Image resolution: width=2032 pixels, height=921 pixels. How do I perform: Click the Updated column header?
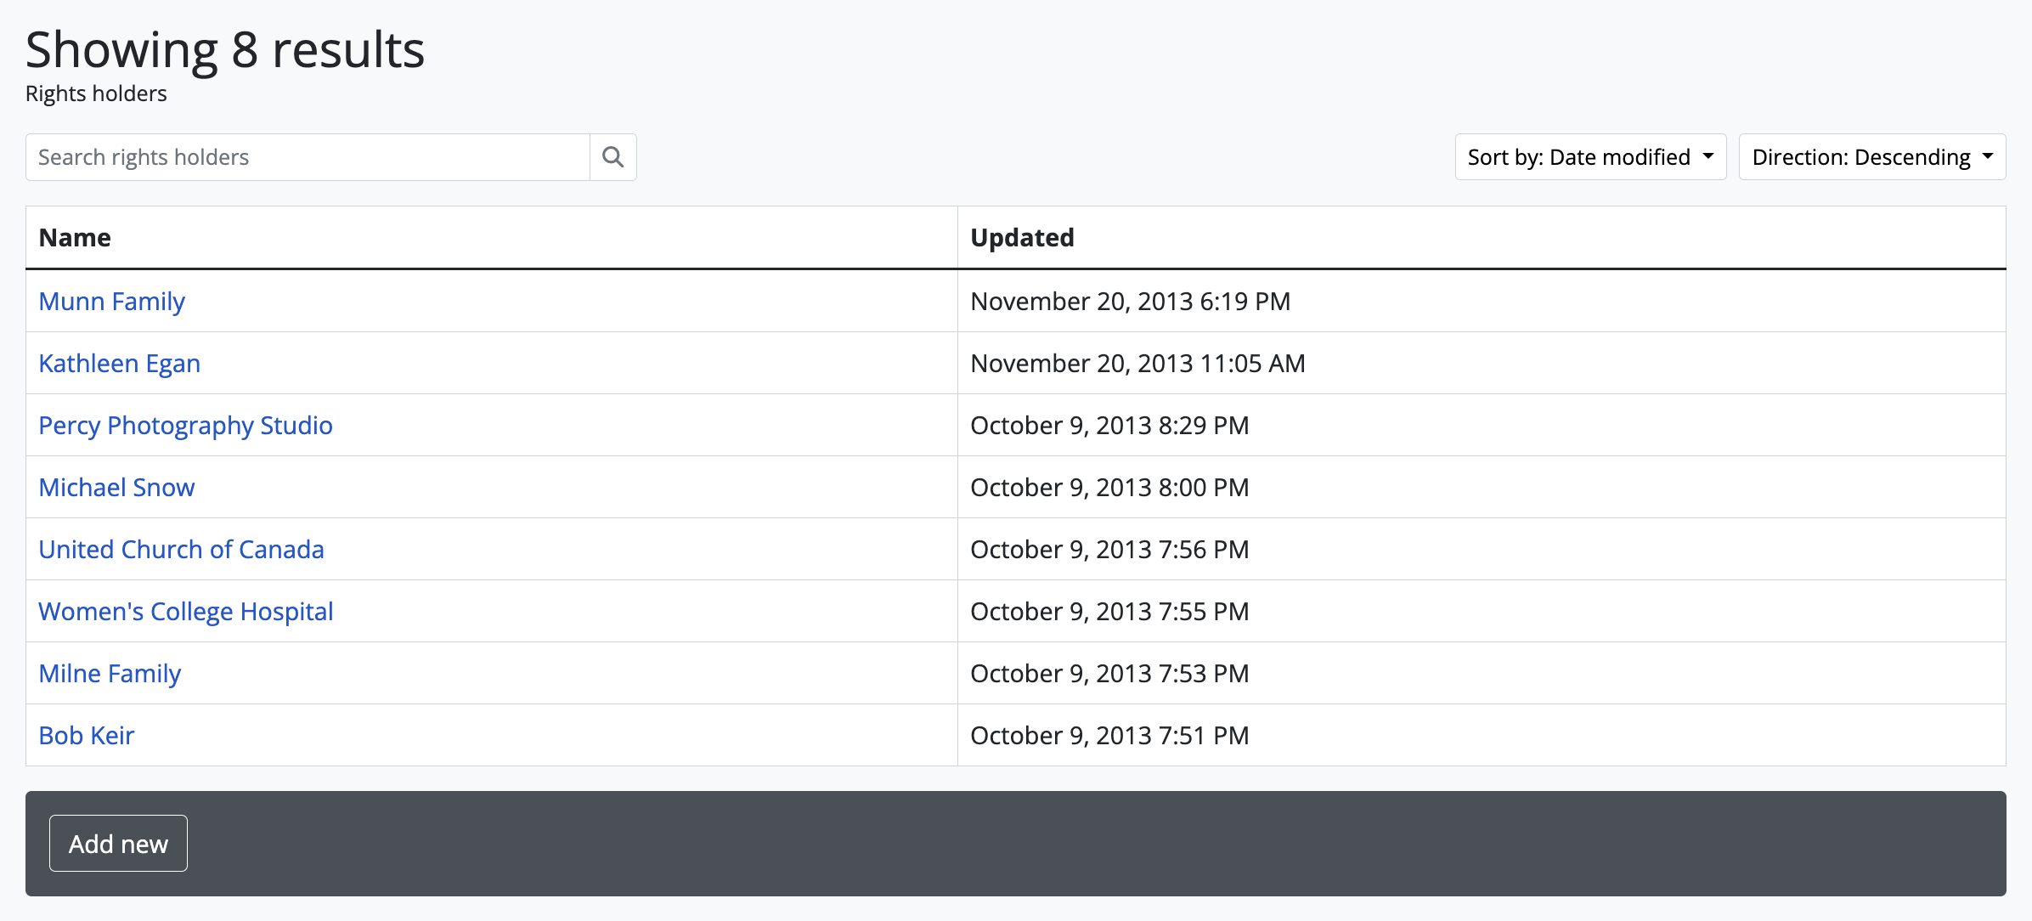pyautogui.click(x=1022, y=238)
